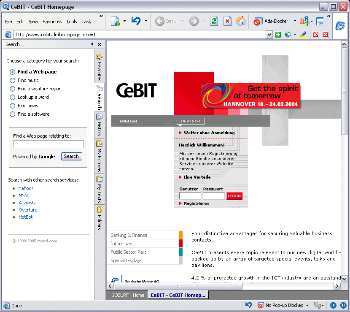Open the Tools menu
Screen dimensions: 350x312
pos(72,22)
